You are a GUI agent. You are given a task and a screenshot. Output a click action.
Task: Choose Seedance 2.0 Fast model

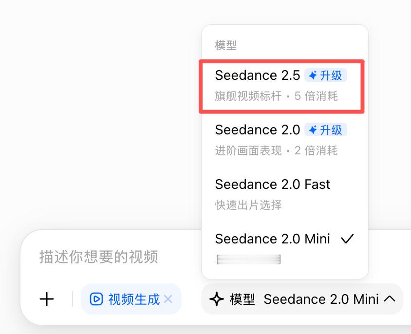(x=285, y=195)
